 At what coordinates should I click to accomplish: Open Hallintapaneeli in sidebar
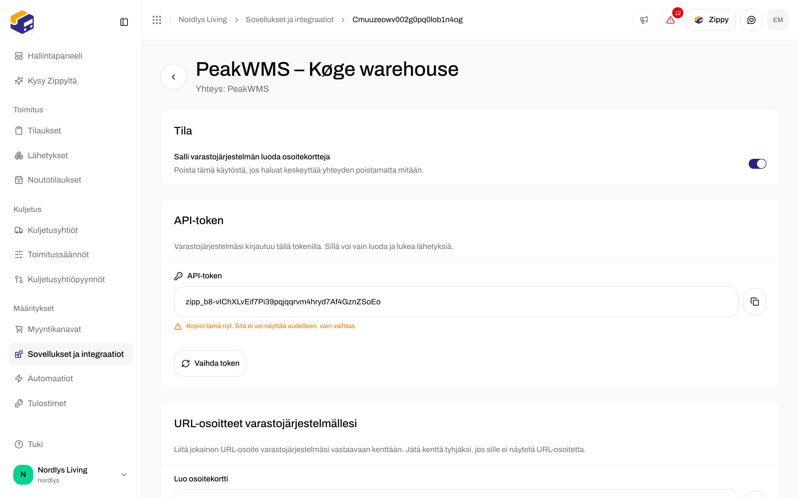[71, 56]
